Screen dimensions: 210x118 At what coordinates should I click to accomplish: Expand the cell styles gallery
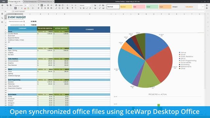(203, 7)
